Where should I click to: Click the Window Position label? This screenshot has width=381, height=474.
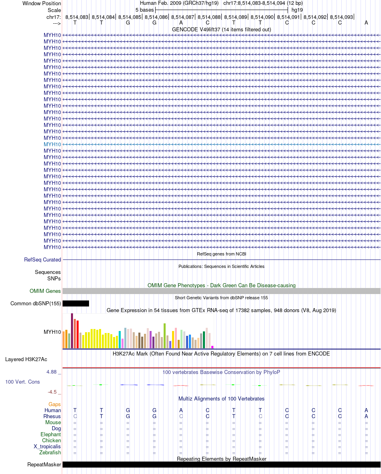tap(42, 4)
